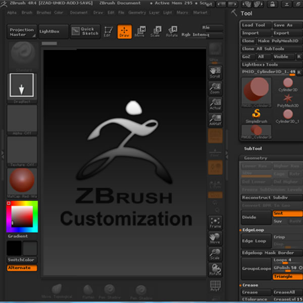This screenshot has height=303, width=303.
Task: Select the SimpleBrush tool
Action: tap(257, 116)
